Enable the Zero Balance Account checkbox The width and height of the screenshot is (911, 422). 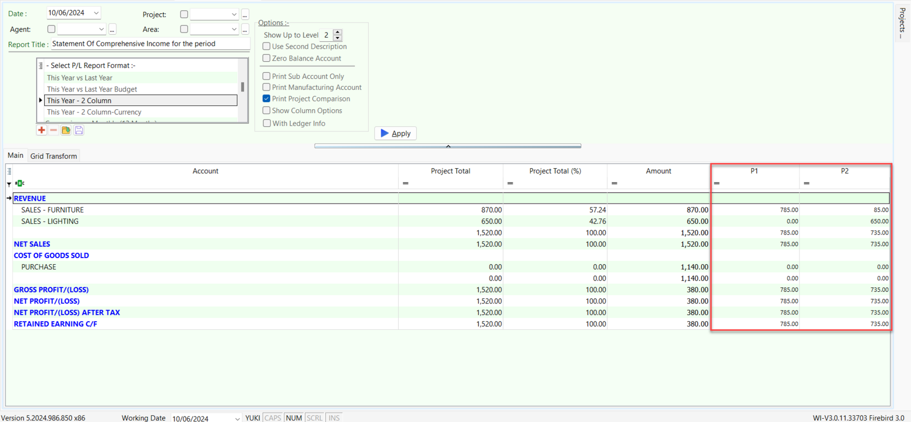(x=267, y=58)
